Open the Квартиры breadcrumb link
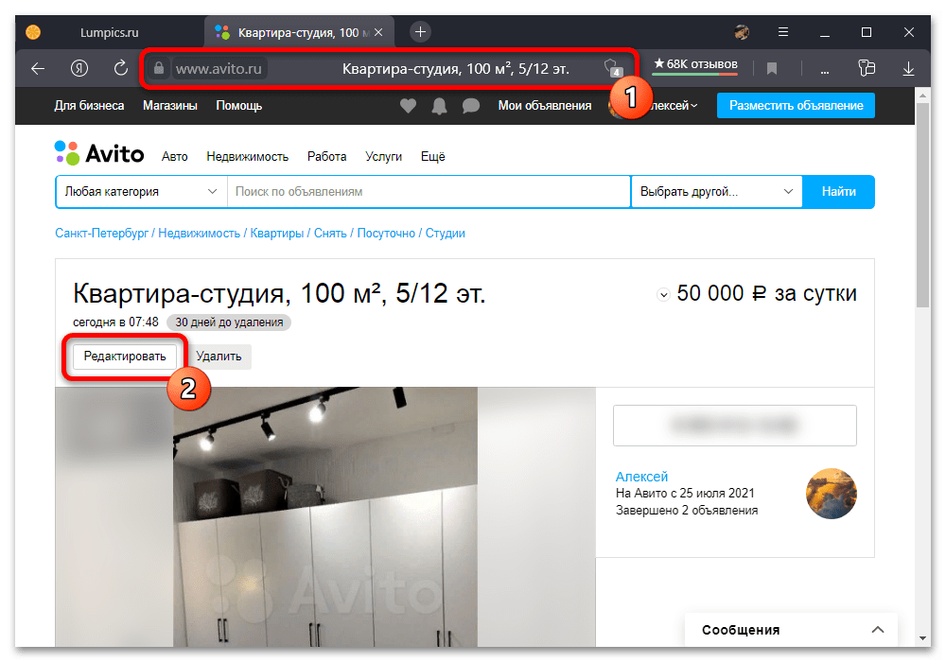The height and width of the screenshot is (662, 946). click(277, 234)
